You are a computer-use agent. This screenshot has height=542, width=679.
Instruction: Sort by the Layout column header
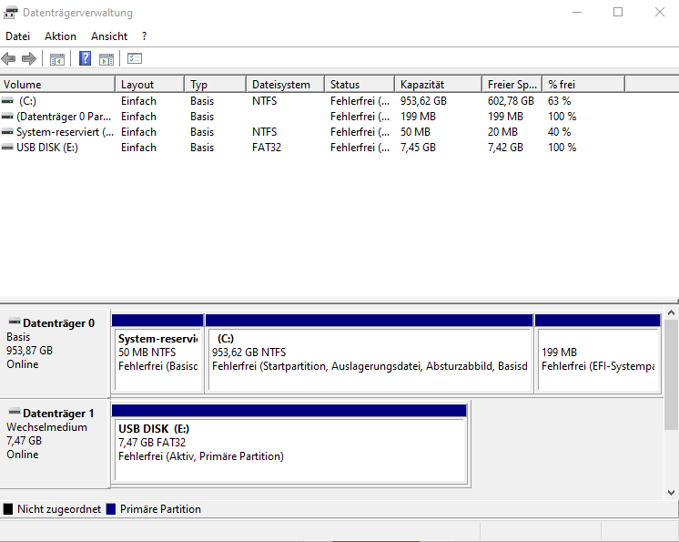click(150, 84)
